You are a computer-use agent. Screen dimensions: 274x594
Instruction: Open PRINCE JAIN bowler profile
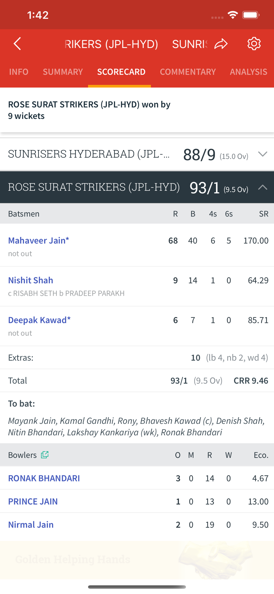tap(33, 501)
